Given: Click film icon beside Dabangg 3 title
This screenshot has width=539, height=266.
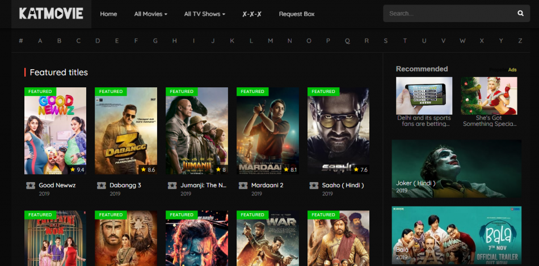Looking at the screenshot, I should pos(101,185).
